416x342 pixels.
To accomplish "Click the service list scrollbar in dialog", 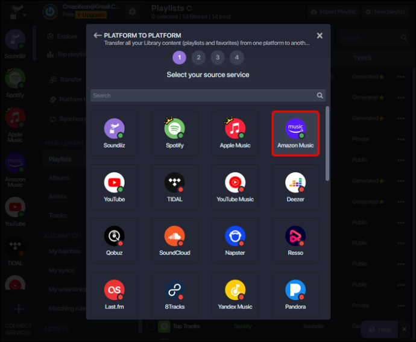I will pos(327,144).
